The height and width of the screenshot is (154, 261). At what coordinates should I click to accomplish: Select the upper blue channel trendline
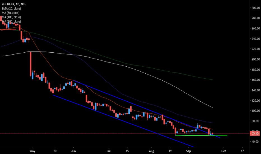tap(146, 109)
